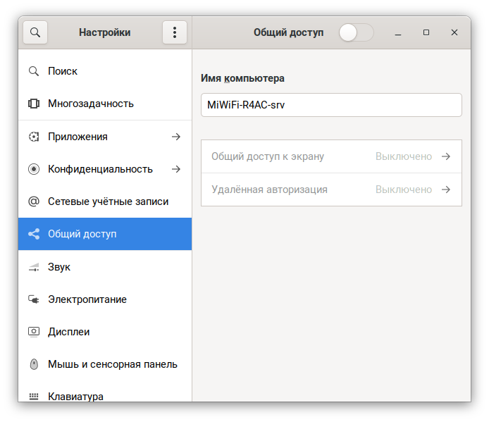Screen dimensions: 489x422
Task: Click the computer name text field
Action: [331, 105]
